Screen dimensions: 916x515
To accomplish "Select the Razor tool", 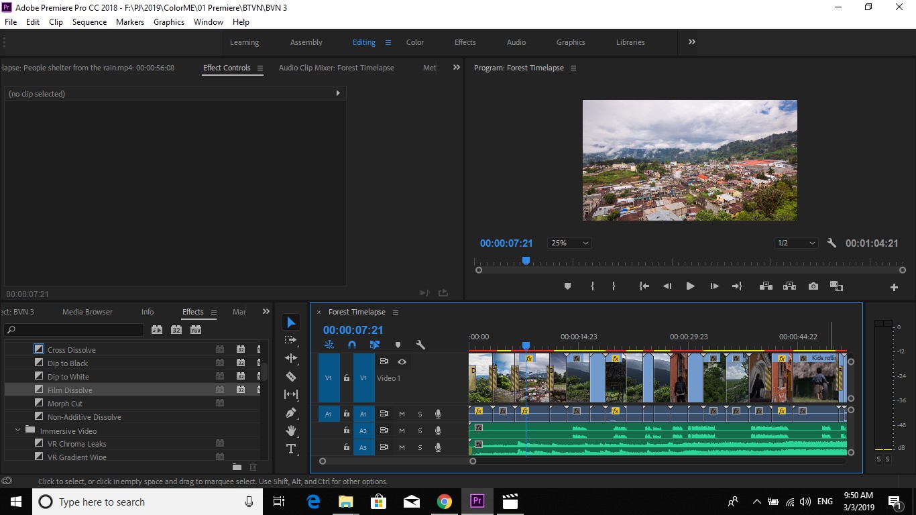I will coord(291,376).
